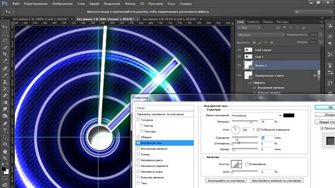Select the Lasso tool

click(x=5, y=41)
